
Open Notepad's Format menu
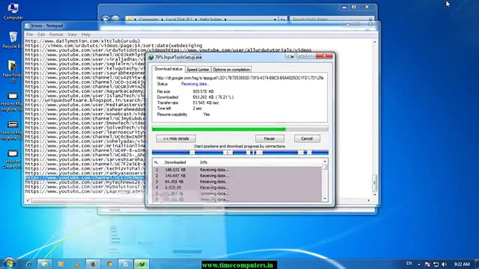(x=56, y=34)
